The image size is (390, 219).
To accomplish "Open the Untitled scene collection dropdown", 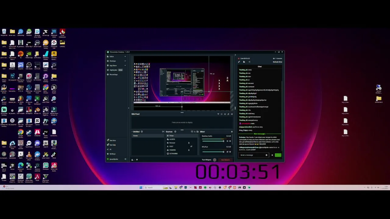I will (x=135, y=132).
